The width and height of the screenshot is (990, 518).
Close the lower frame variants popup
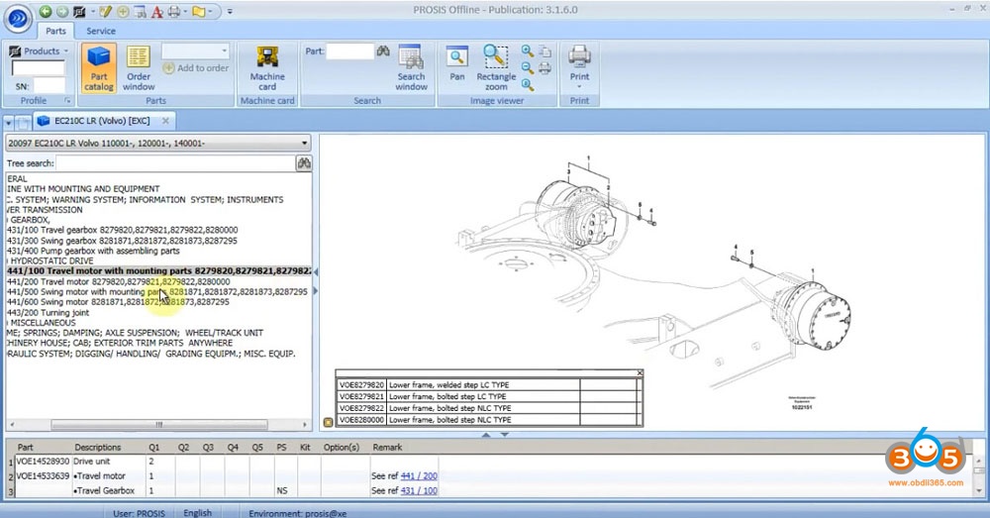click(640, 373)
